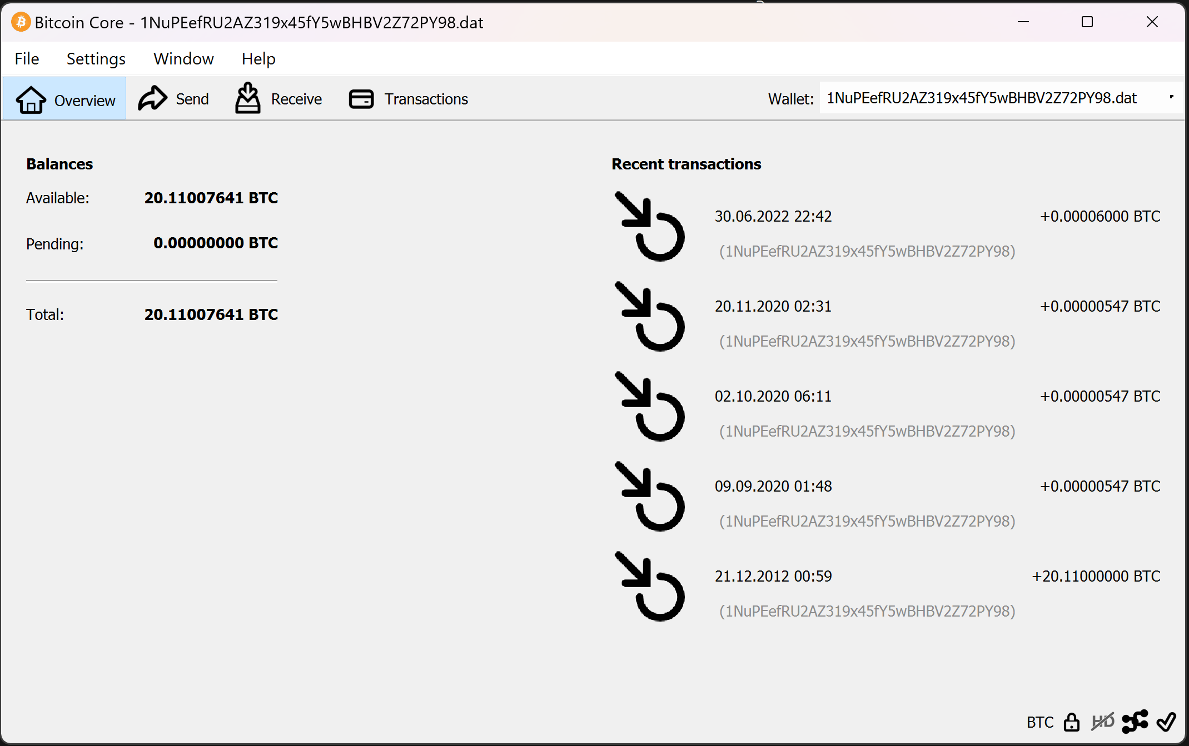Open the File menu
Screen dimensions: 1189x746
click(x=27, y=59)
